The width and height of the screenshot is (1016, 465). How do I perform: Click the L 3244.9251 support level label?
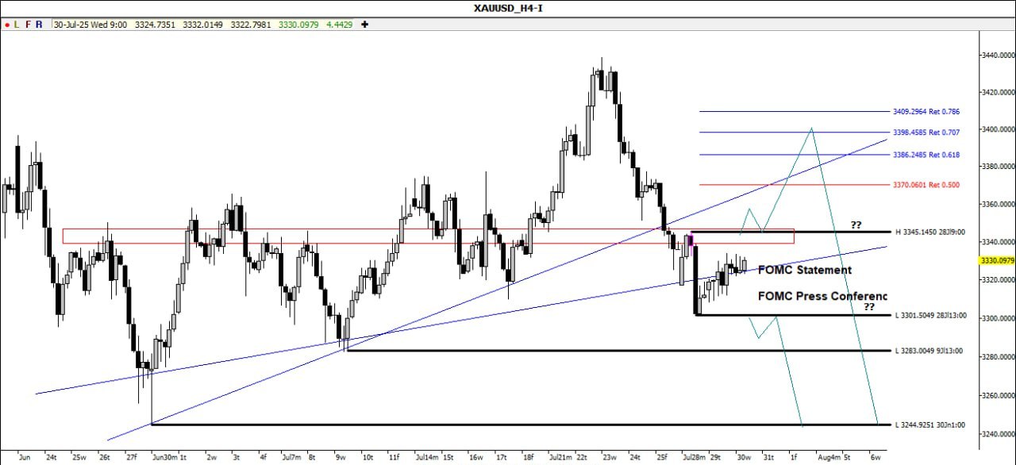[929, 425]
